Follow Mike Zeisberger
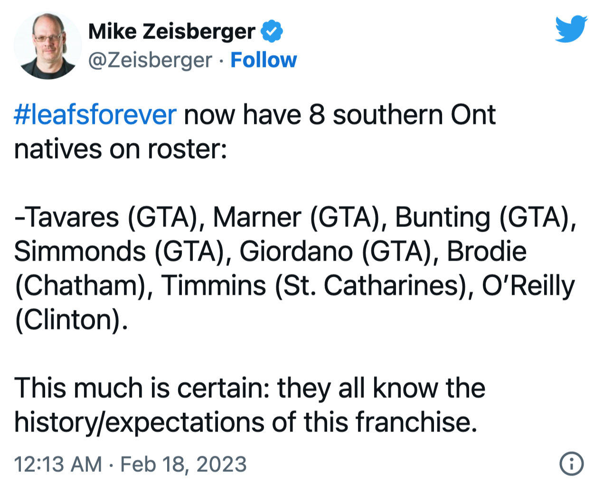Image resolution: width=603 pixels, height=487 pixels. (264, 60)
